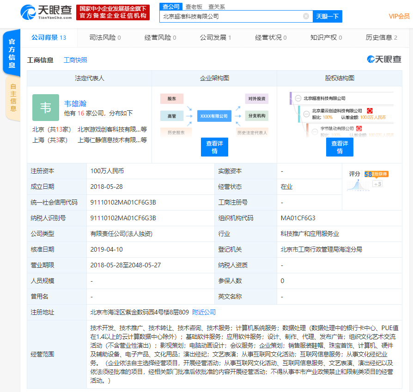The image size is (413, 392).
Task: Click the +3 score indicator
Action: 377,184
